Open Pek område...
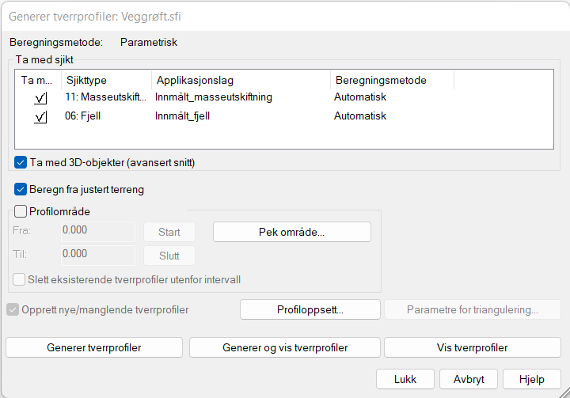Viewport: 570px width, 398px height. point(292,232)
